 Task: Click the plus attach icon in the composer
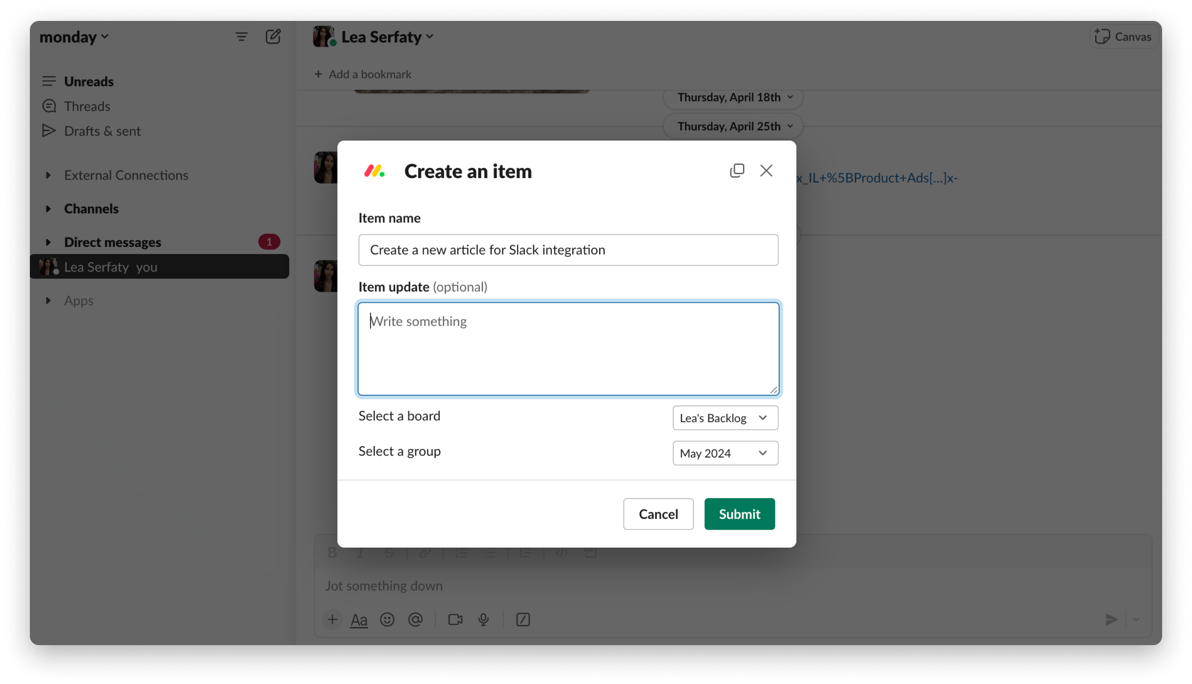(x=332, y=620)
